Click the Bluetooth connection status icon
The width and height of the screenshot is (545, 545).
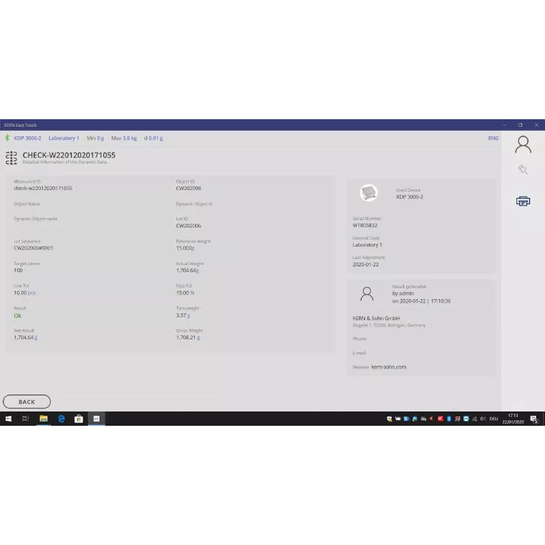point(7,138)
